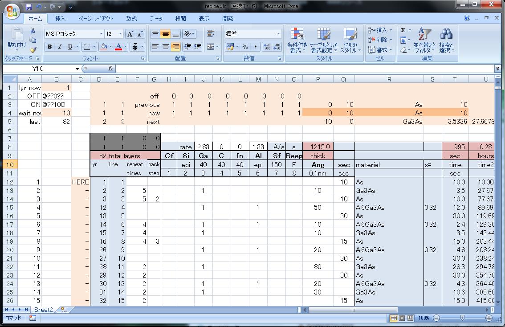Screen dimensions: 505x327
Task: Switch to the 挿入 (Insert) ribbon tab
Action: [60, 19]
